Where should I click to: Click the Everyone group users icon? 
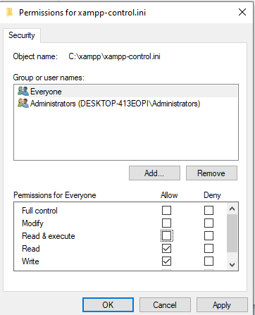tap(23, 91)
